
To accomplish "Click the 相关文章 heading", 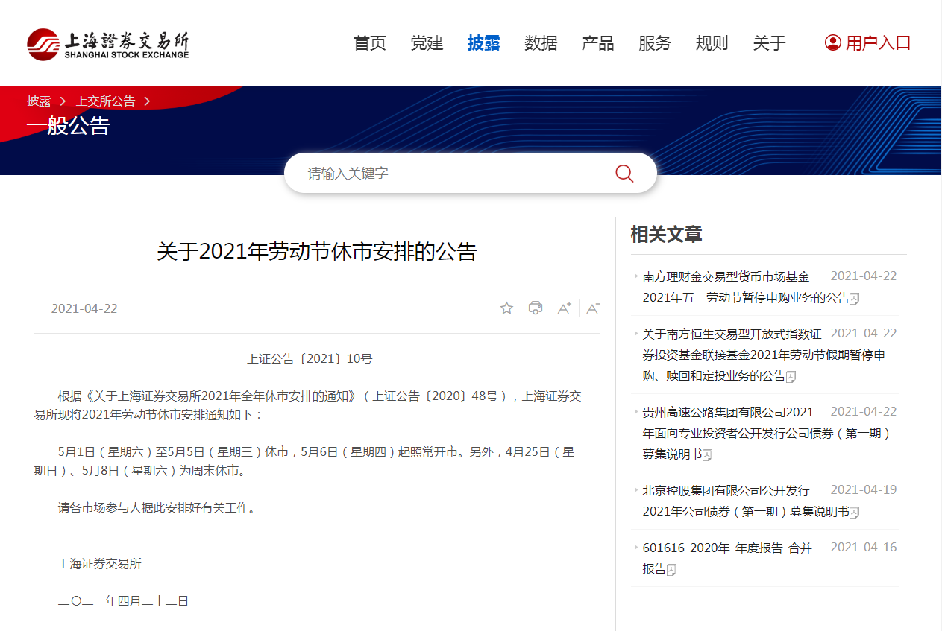I will pos(666,234).
